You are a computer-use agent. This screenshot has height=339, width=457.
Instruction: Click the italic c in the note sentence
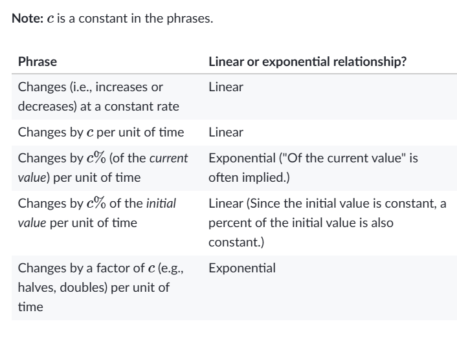click(x=50, y=19)
